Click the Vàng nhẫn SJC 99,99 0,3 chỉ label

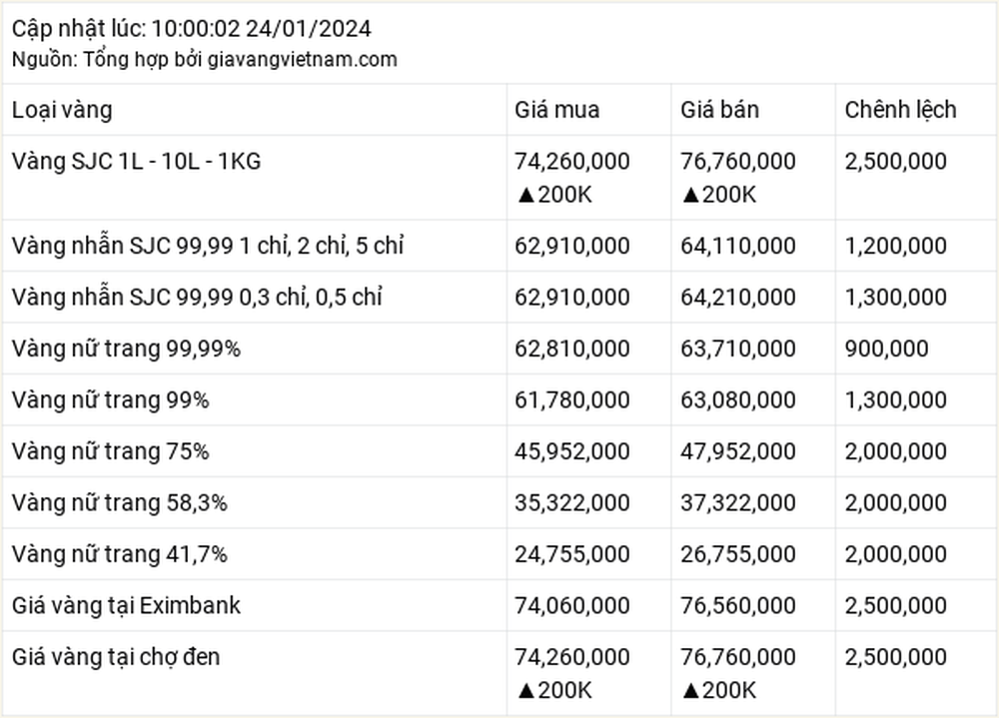197,298
